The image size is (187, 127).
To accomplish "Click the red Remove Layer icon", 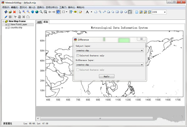I will (x=14, y=12).
